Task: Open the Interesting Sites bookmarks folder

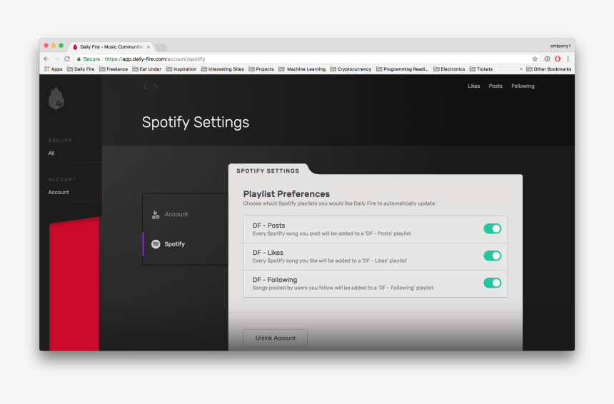Action: (223, 69)
